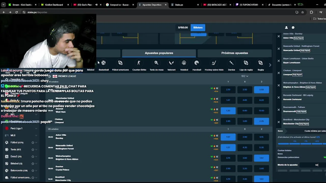Expand Baloncesto (128) sidebar section
Viewport: 326px width, 183px height.
pos(36,171)
